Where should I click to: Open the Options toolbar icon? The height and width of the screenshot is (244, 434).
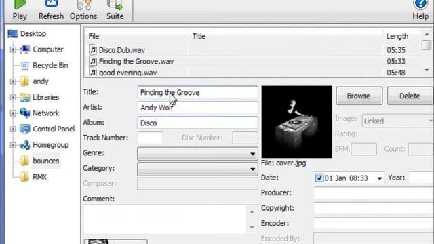83,5
